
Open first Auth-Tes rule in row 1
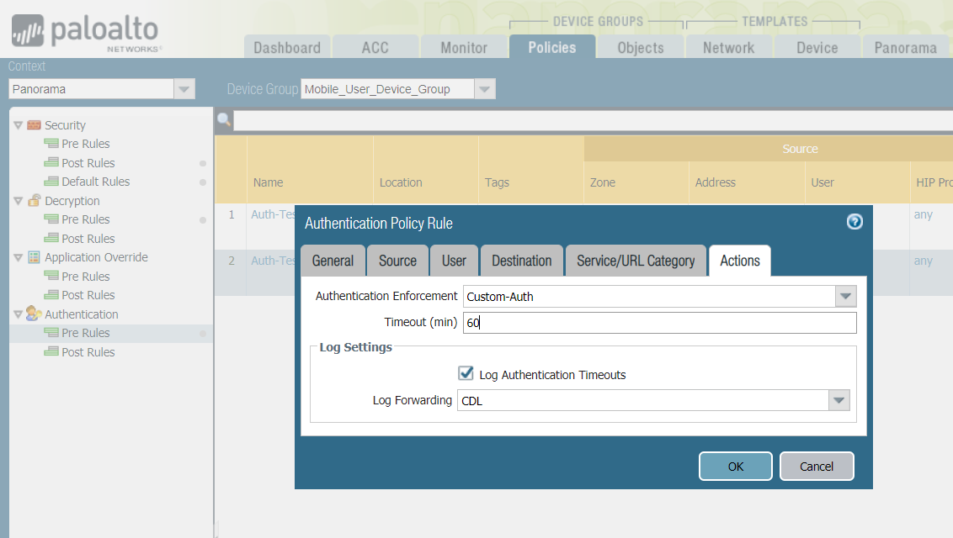point(273,214)
